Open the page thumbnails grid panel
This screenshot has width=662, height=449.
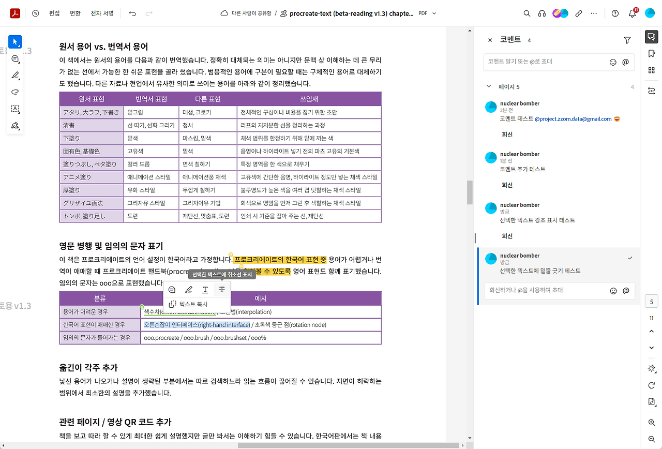(x=651, y=70)
